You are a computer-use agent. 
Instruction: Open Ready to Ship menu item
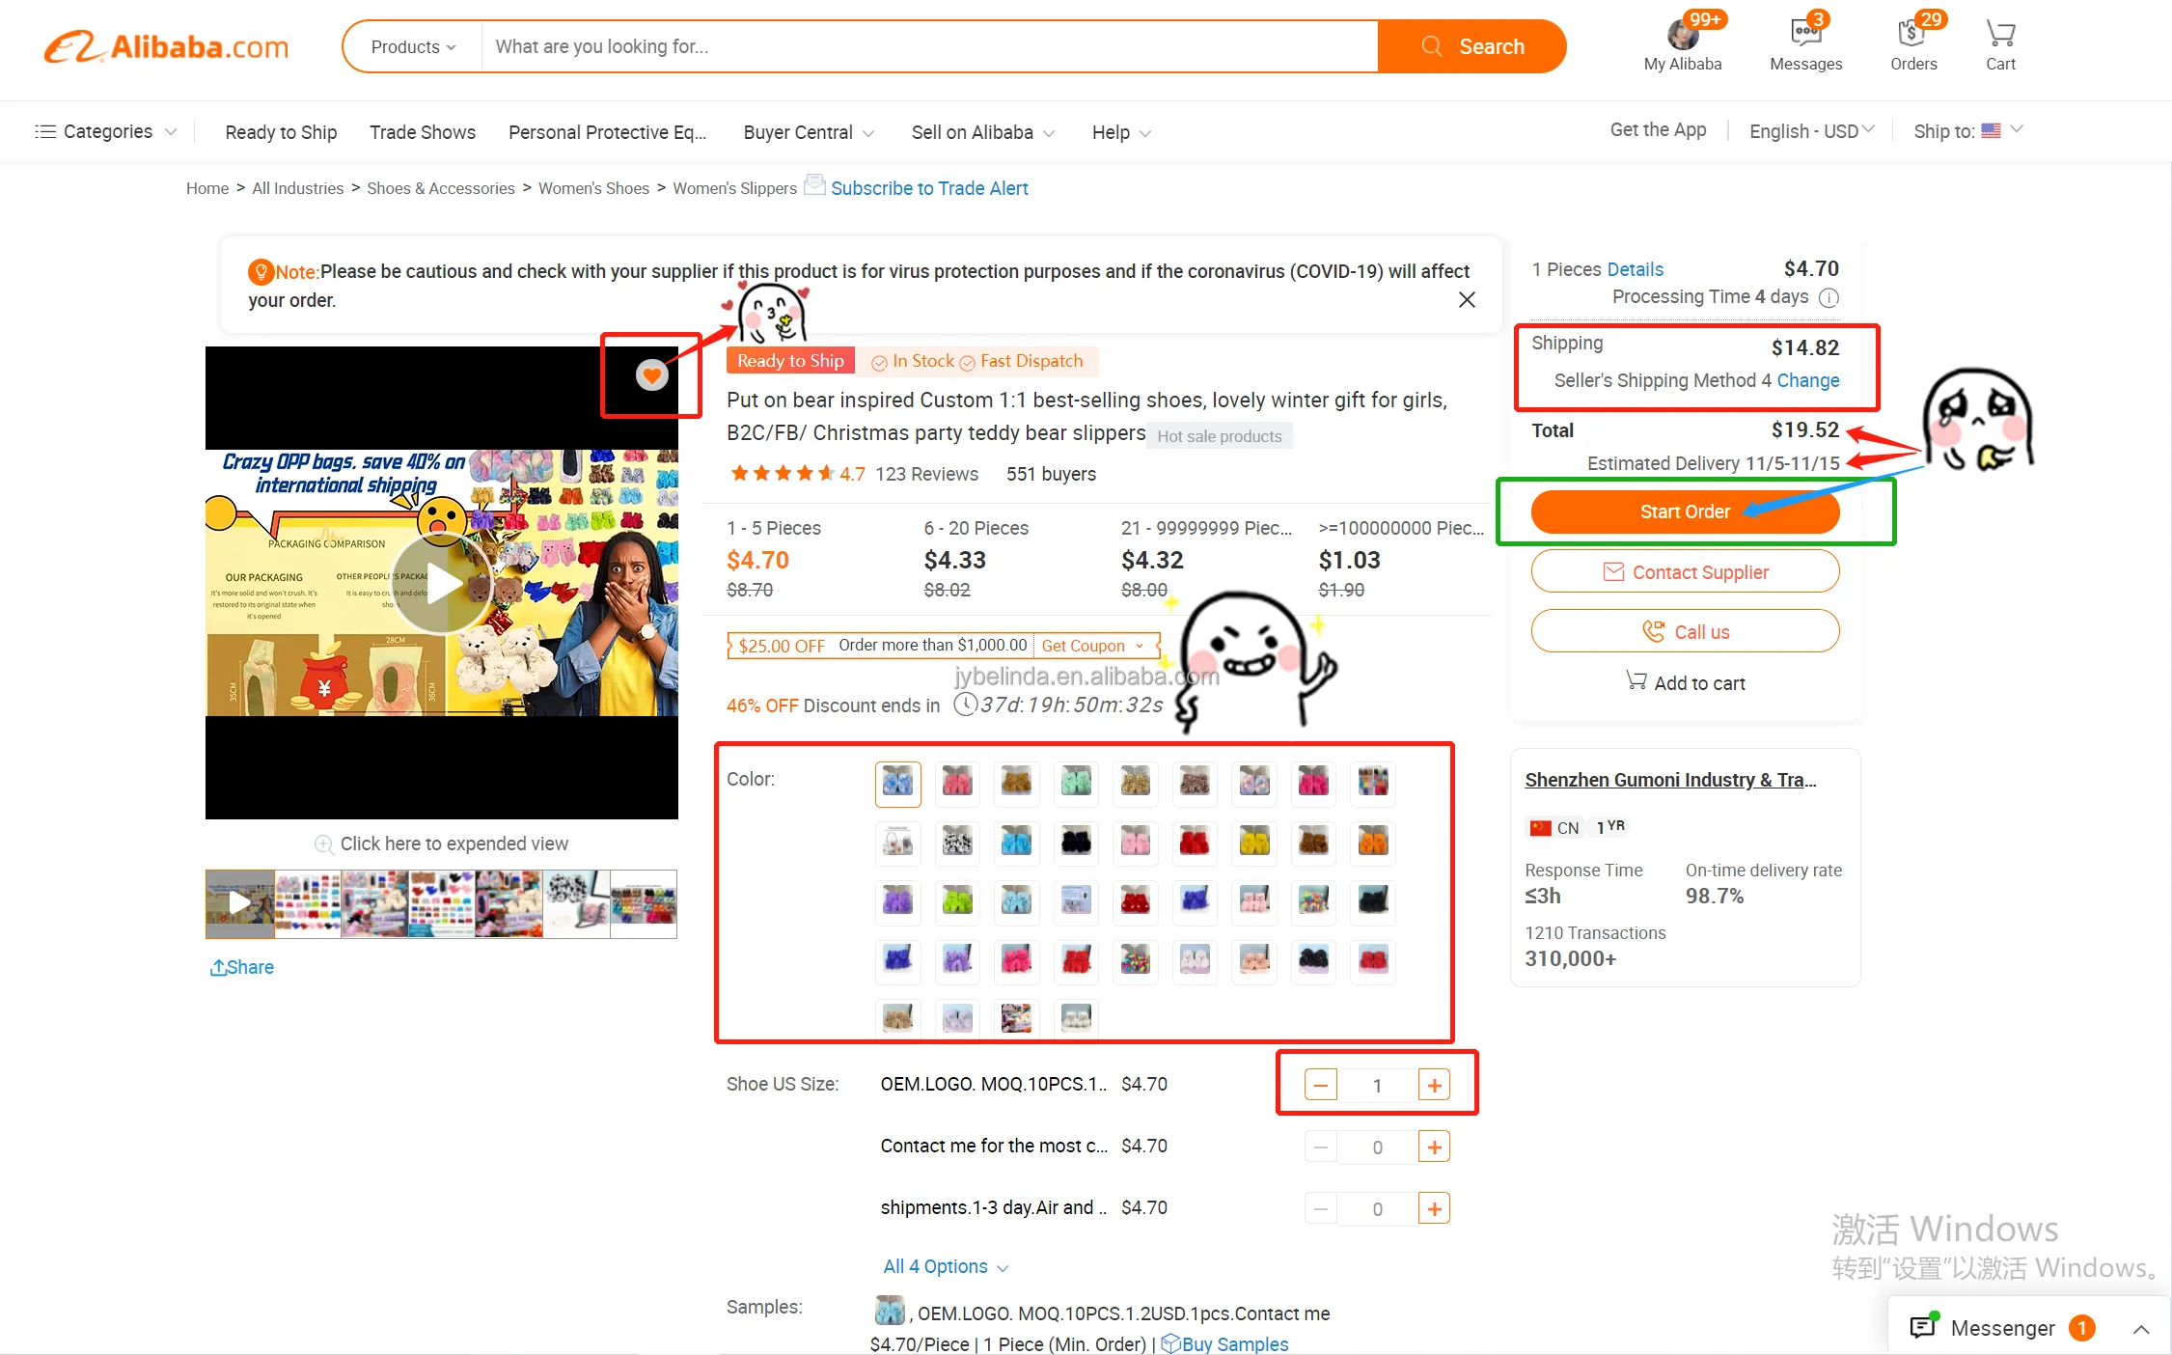(281, 132)
